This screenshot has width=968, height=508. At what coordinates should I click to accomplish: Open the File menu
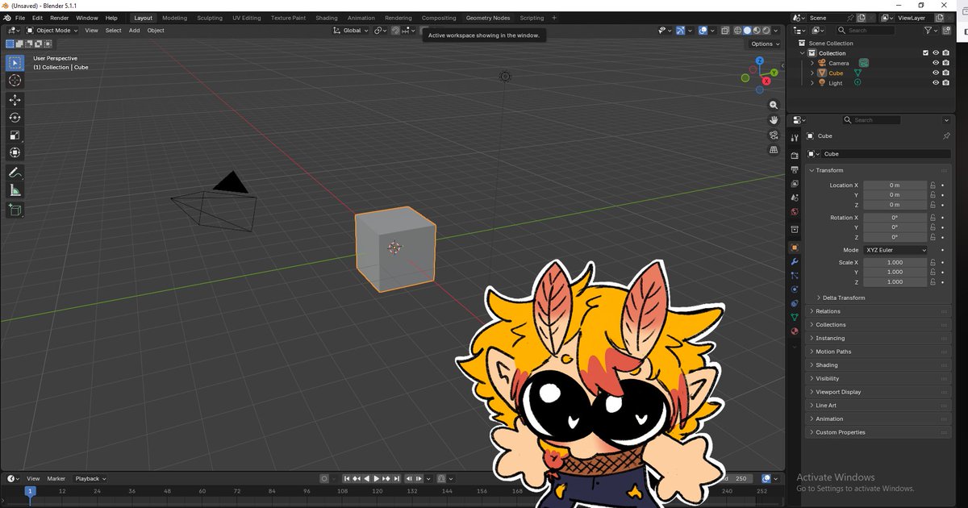point(20,18)
